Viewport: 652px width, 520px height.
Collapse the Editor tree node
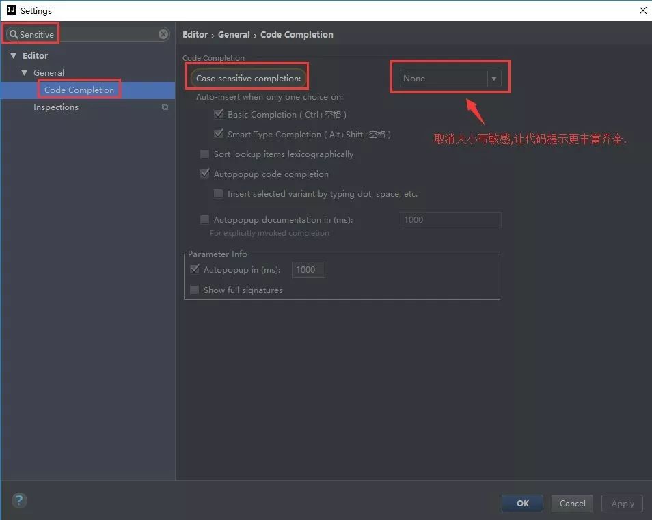coord(14,55)
